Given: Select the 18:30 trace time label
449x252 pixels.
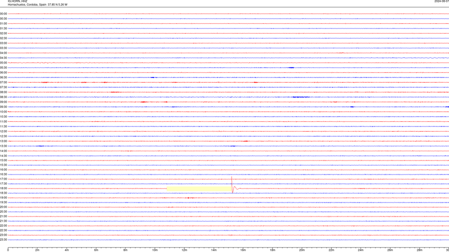Looking at the screenshot, I should pyautogui.click(x=3, y=193).
